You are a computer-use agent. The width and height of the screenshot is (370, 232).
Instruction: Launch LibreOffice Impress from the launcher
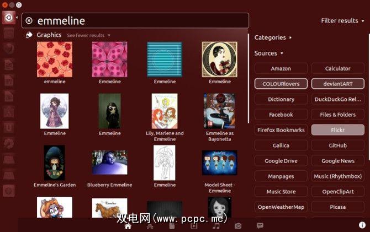[x=9, y=96]
